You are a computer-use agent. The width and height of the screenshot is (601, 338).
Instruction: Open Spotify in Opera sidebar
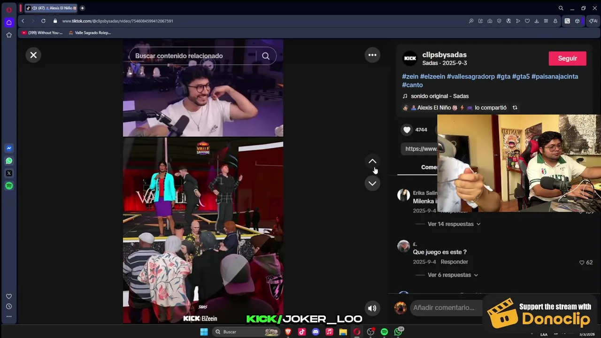pos(9,186)
